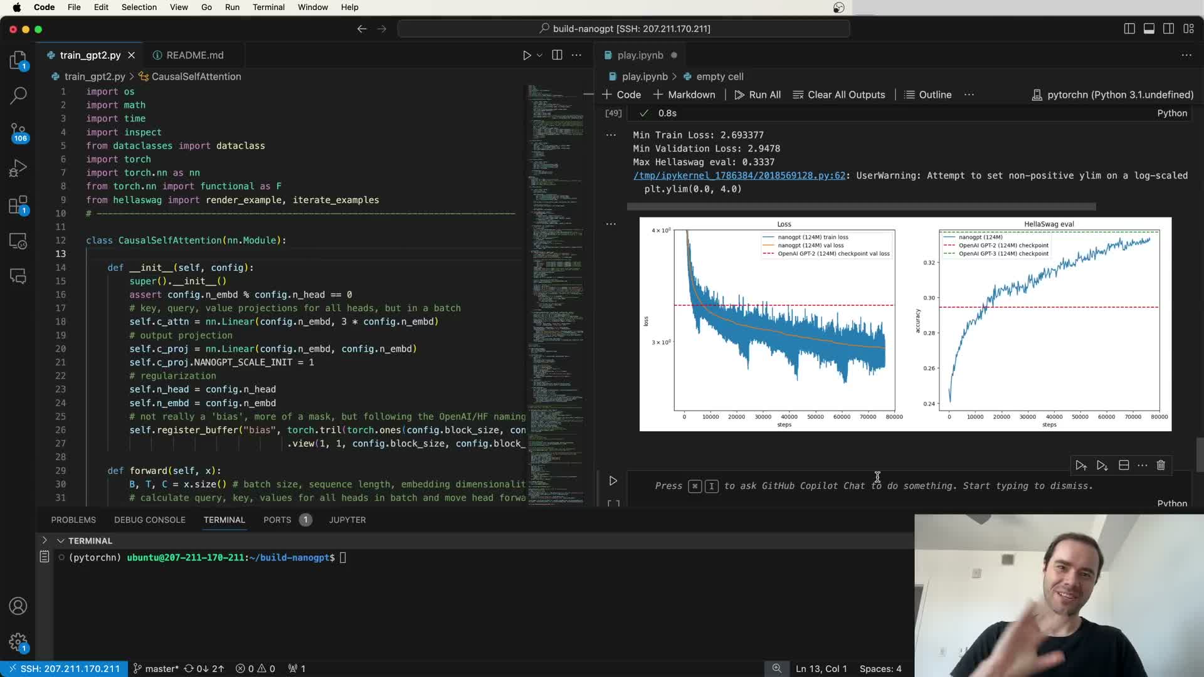Open the Explorer view in activity bar
1204x677 pixels.
pos(18,60)
